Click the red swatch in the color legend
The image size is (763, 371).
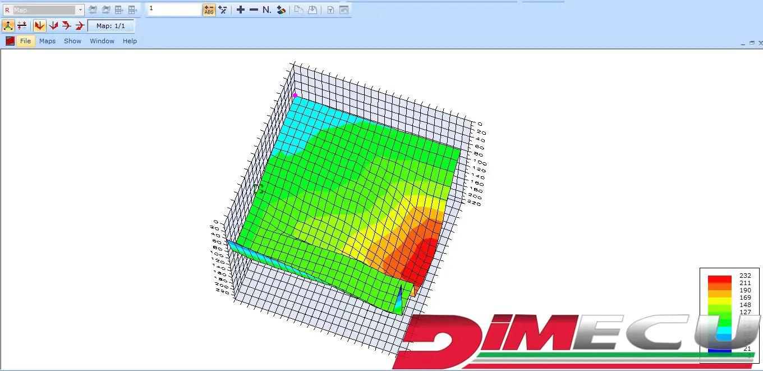coord(719,279)
